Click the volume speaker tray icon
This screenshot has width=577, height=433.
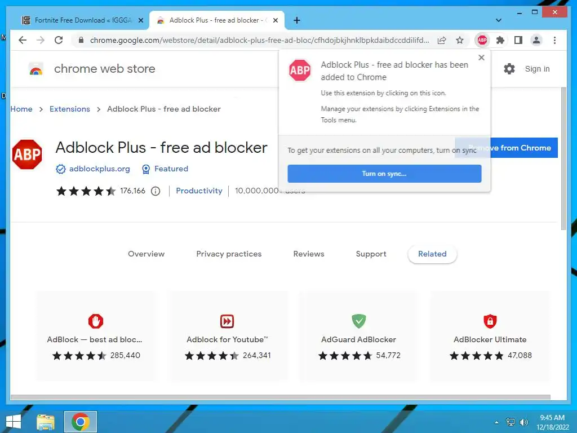click(x=523, y=422)
